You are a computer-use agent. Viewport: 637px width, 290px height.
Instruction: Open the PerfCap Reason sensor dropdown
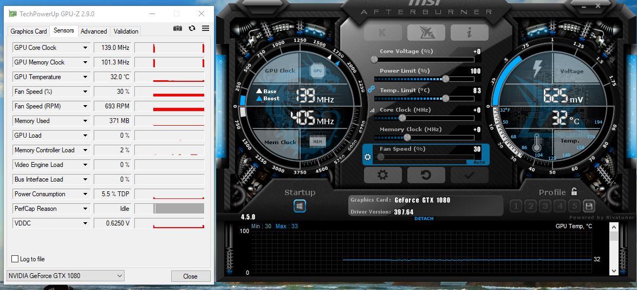tap(86, 209)
